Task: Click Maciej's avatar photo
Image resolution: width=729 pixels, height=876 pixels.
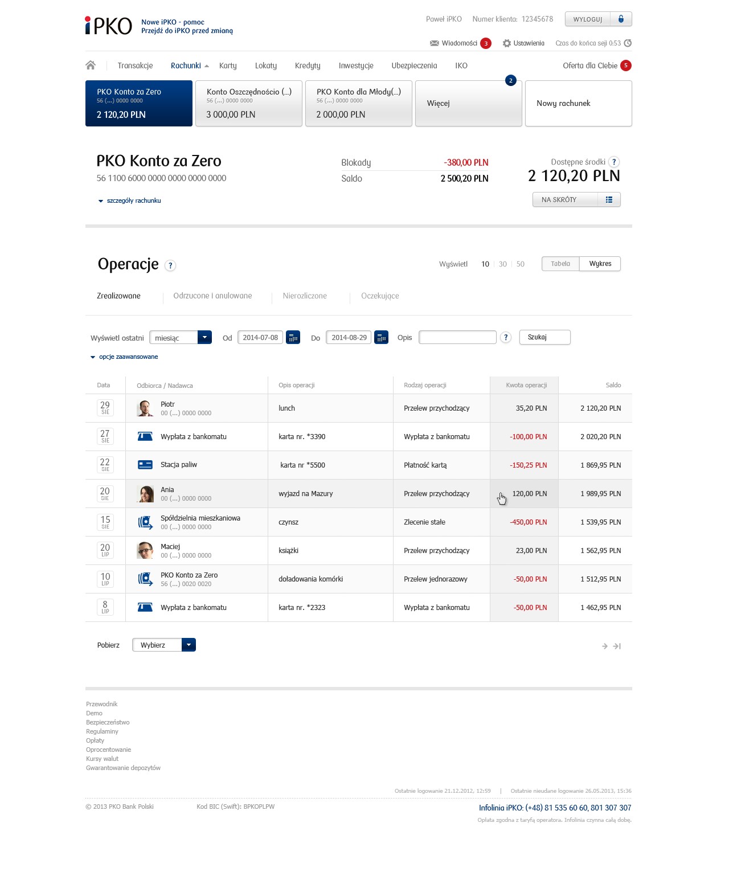Action: point(145,551)
